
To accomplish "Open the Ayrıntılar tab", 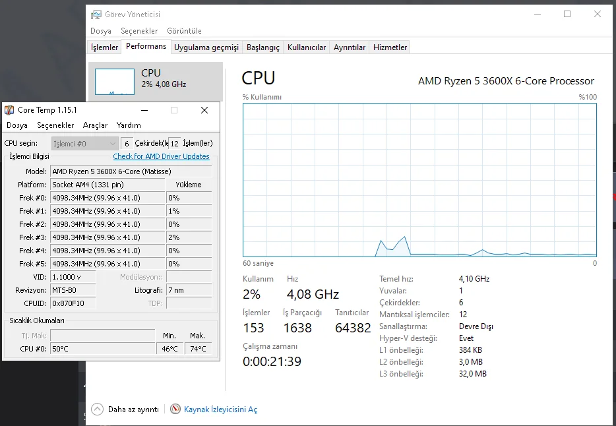I will tap(350, 47).
